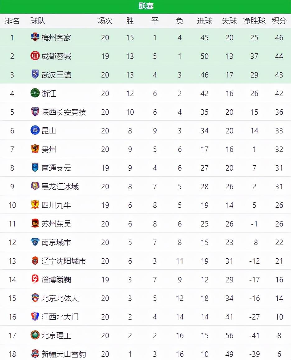Image resolution: width=291 pixels, height=360 pixels.
Task: Click the 南通支云 blue shield icon
Action: (35, 167)
